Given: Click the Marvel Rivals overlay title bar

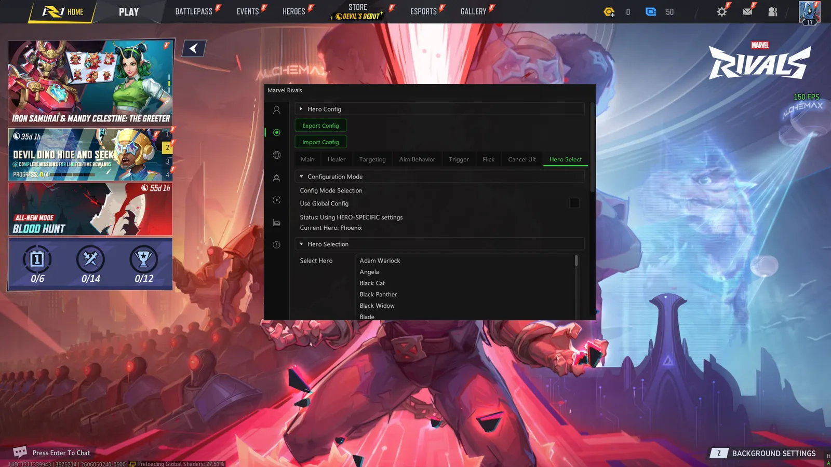Looking at the screenshot, I should [430, 90].
